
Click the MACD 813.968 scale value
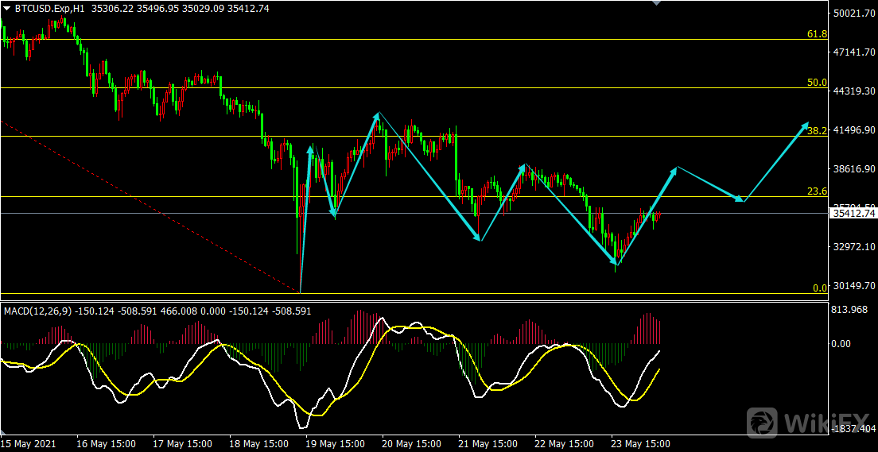tap(849, 310)
